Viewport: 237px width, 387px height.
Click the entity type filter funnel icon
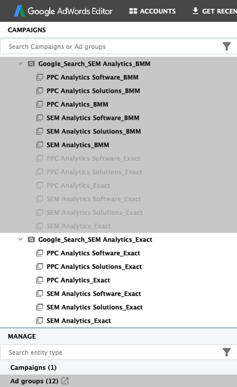pos(227,352)
